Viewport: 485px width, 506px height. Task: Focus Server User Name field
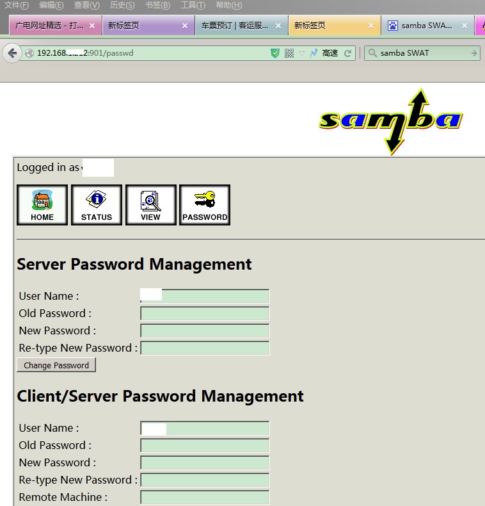[205, 296]
